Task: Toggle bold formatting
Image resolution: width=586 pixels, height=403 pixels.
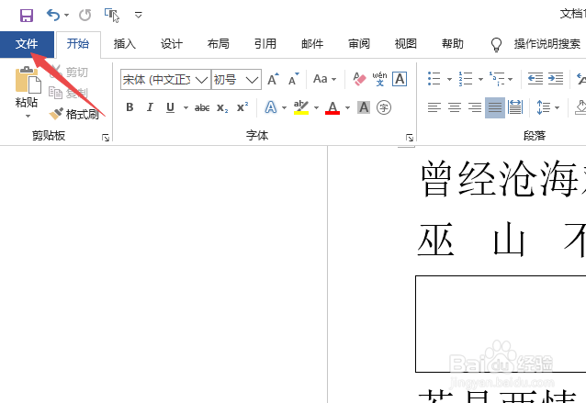Action: (130, 107)
